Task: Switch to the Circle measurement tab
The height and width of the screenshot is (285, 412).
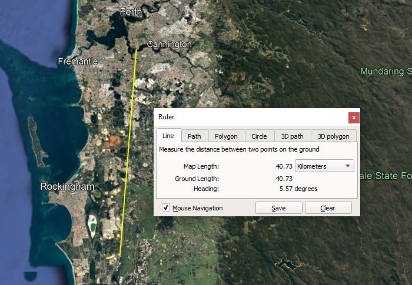Action: click(259, 136)
